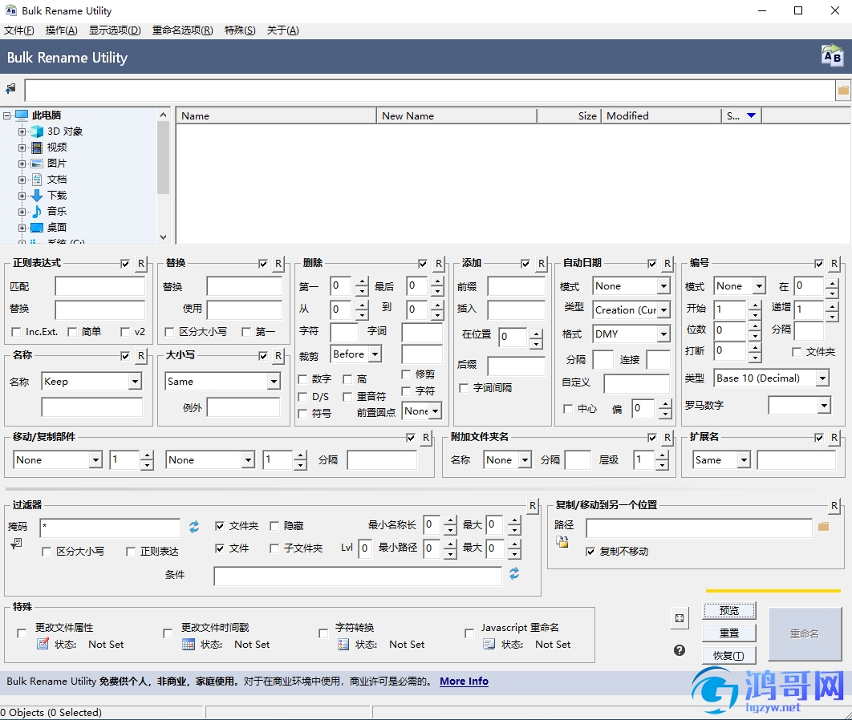Select the 3D 对象 folder icon
Screen dimensions: 852x720
coord(37,131)
